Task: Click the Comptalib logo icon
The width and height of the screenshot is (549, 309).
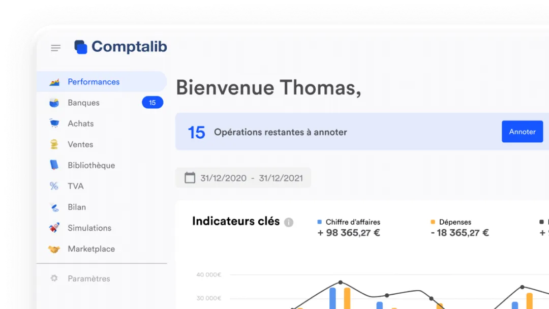Action: click(80, 47)
